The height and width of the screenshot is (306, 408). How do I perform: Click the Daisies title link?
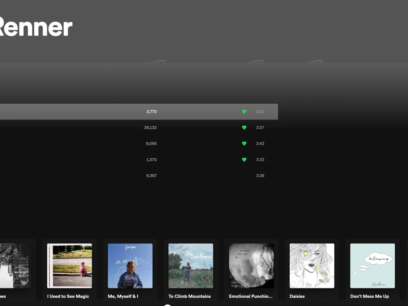pyautogui.click(x=297, y=296)
